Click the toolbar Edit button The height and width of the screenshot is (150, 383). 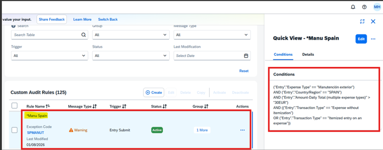pos(171,92)
